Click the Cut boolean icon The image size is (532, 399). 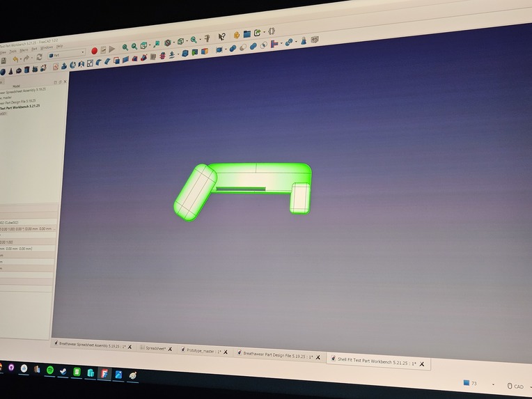point(243,47)
